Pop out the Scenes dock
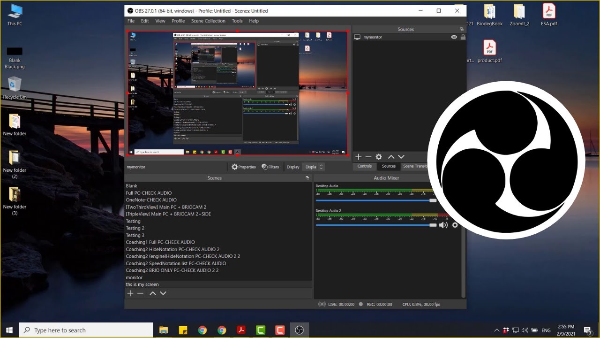 [307, 178]
